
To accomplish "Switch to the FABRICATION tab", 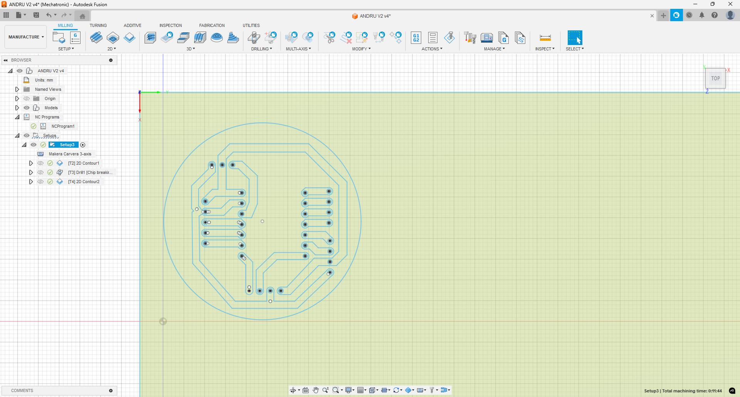I will (x=212, y=25).
